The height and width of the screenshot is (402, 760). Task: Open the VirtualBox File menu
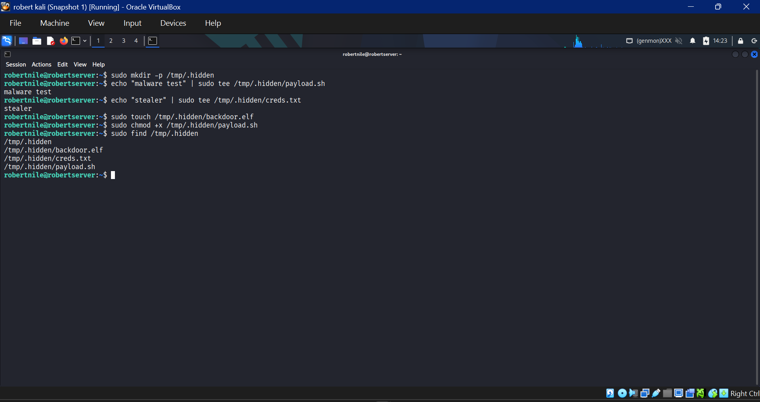tap(15, 23)
